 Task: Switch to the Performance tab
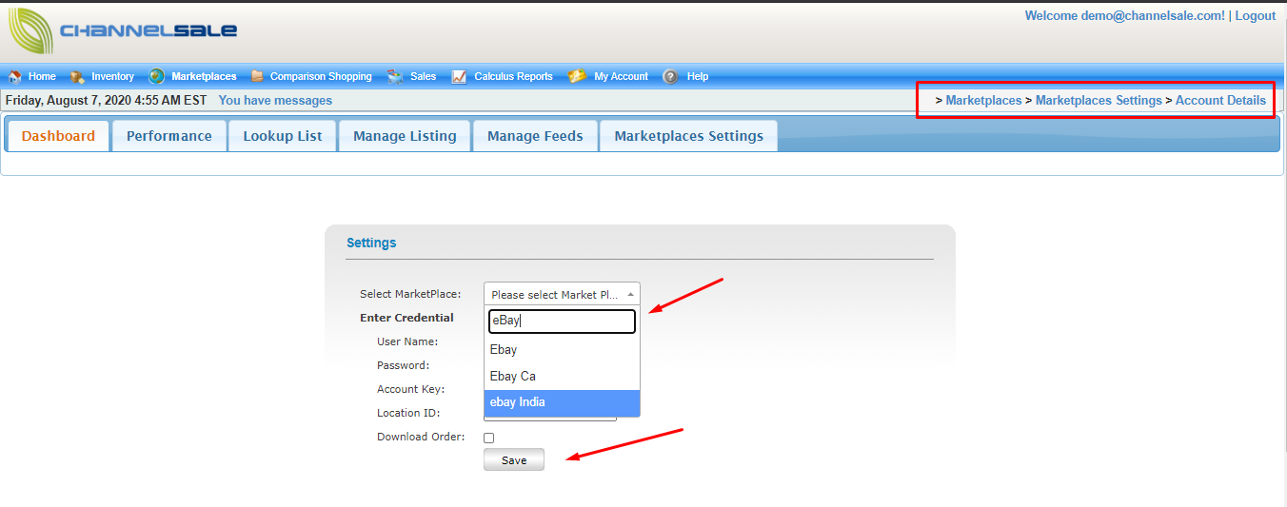click(x=169, y=136)
